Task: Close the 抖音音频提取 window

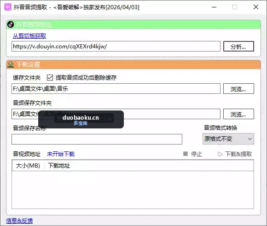Action: pyautogui.click(x=256, y=7)
